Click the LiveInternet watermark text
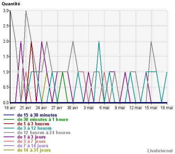The width and height of the screenshot is (175, 154). pos(160,151)
